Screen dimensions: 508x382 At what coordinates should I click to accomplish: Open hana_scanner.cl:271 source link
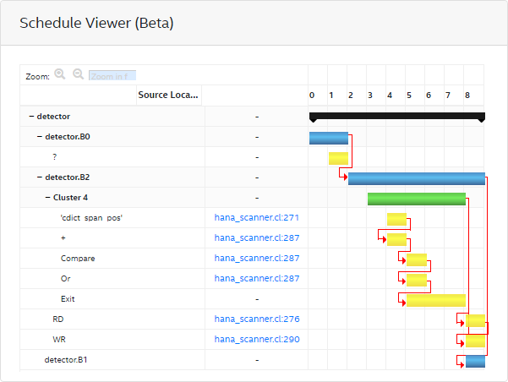(x=257, y=218)
